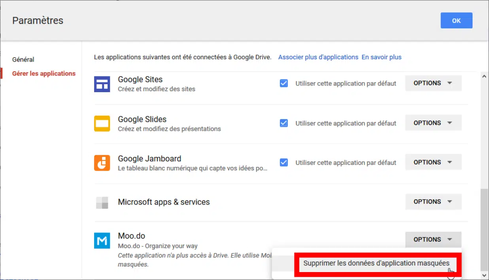Click the Moo.do app icon
This screenshot has width=489, height=280.
tap(102, 240)
